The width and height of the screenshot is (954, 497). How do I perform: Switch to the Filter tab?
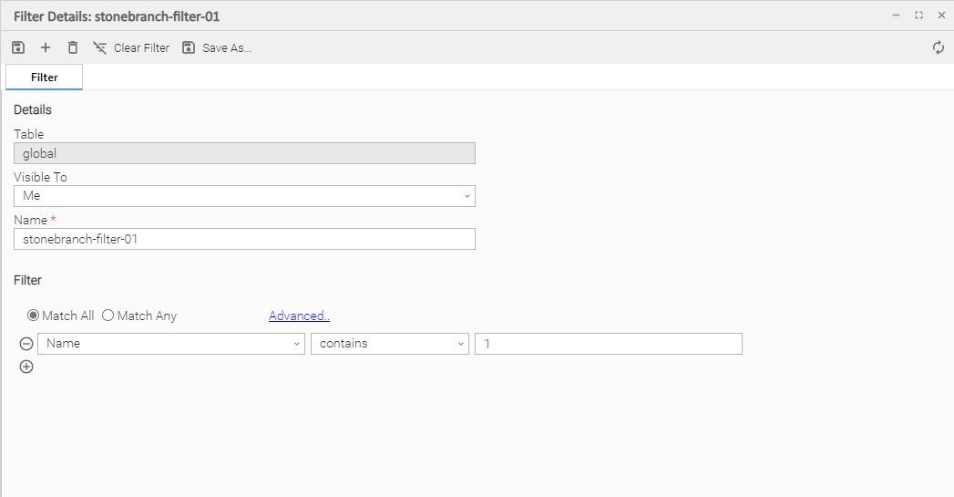pyautogui.click(x=45, y=78)
